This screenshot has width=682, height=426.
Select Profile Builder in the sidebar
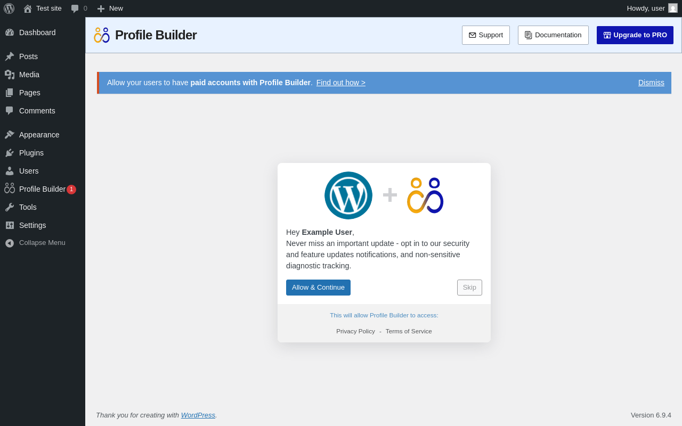coord(43,189)
